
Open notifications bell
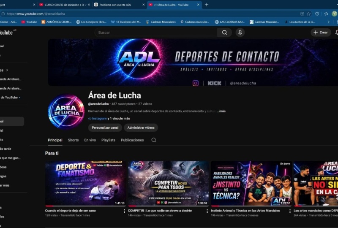336,33
